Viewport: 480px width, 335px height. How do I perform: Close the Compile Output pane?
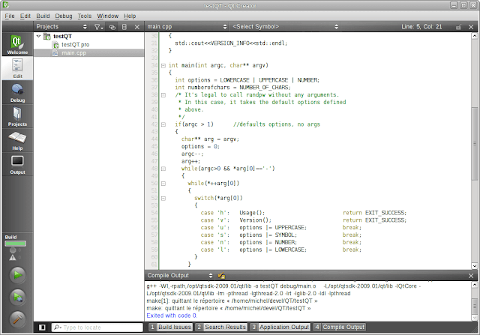pos(471,276)
